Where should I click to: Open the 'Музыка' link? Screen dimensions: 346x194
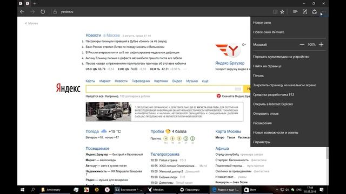pos(192,81)
